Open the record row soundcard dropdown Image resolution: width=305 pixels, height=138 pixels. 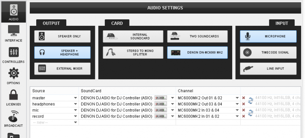pos(127,116)
